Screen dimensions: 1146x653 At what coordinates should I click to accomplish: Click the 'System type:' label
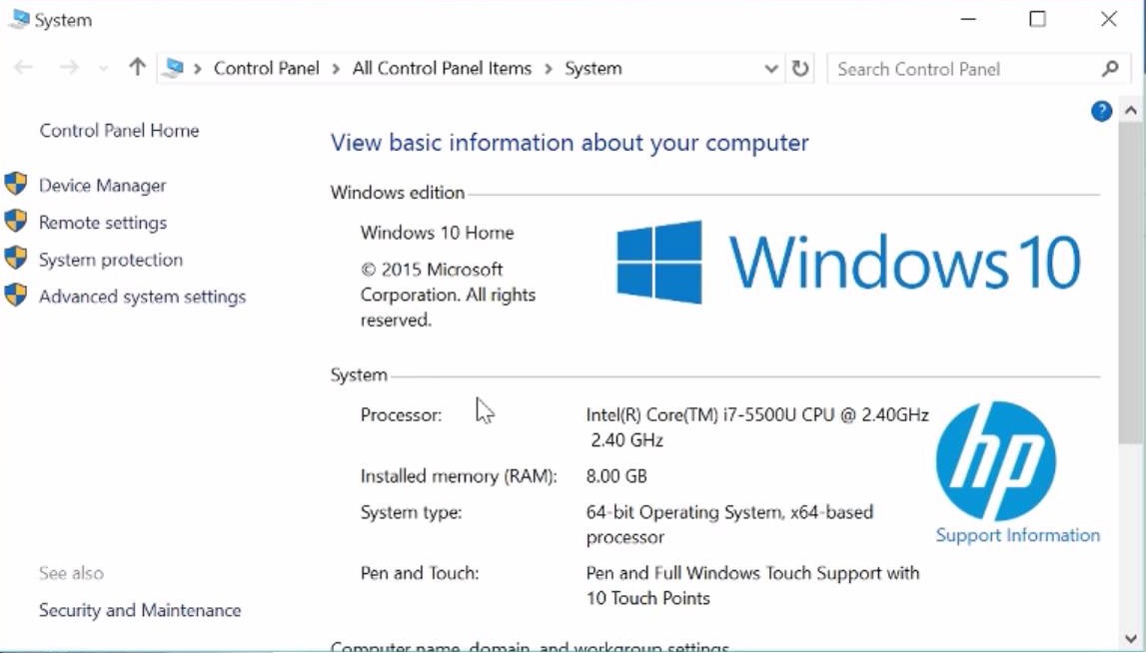click(x=411, y=513)
